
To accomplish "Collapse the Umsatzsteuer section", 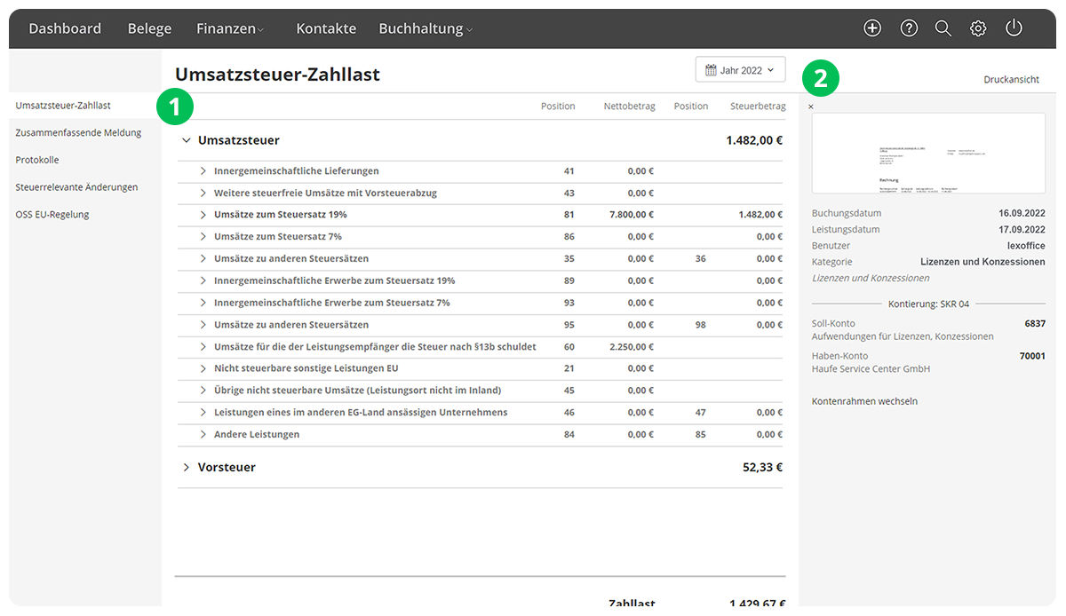I will click(187, 140).
